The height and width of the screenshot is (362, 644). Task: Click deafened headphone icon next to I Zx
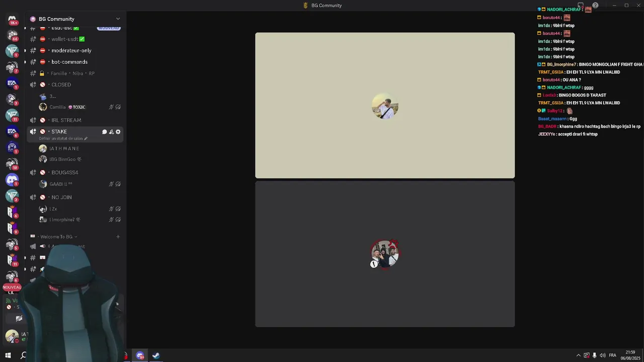point(118,209)
